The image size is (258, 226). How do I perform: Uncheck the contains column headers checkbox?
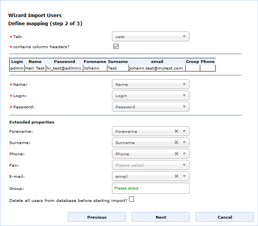coord(116,47)
